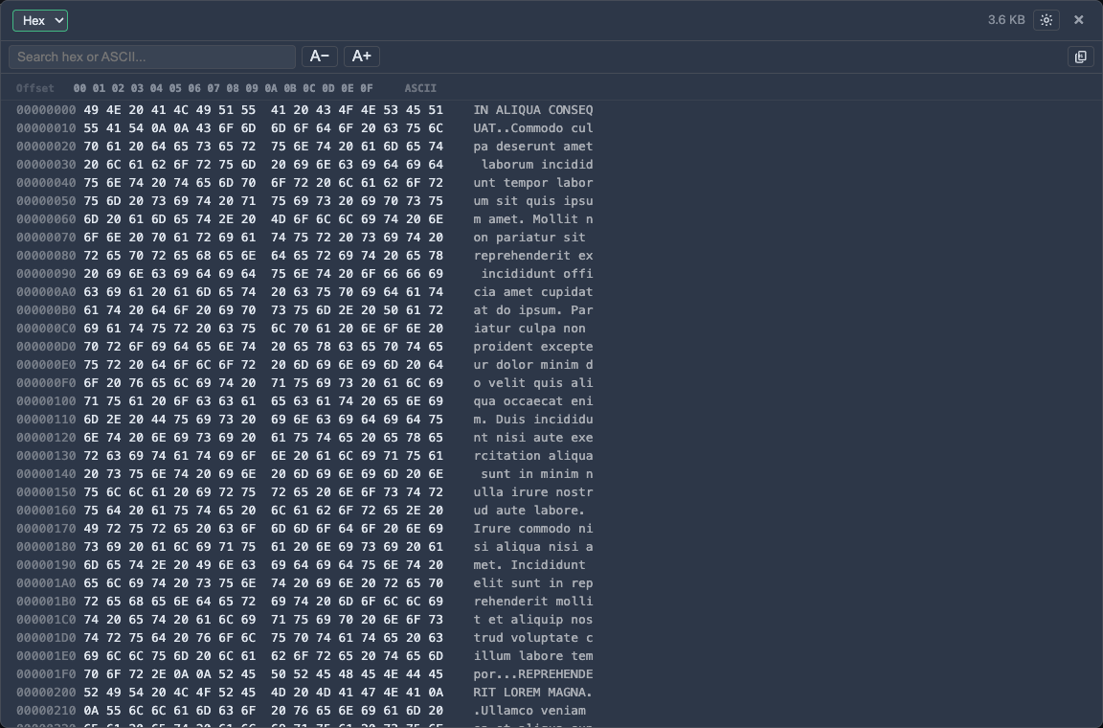The width and height of the screenshot is (1103, 728).
Task: Select offset 00000090 row label
Action: pos(46,273)
